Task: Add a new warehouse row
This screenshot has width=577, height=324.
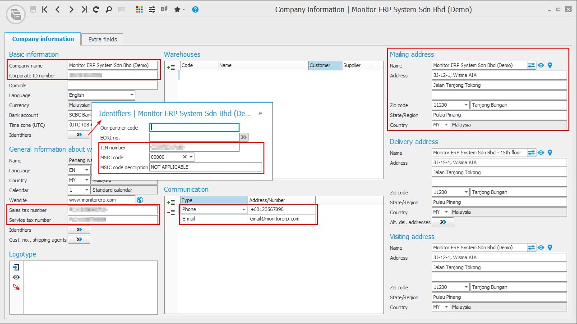Action: tap(171, 67)
